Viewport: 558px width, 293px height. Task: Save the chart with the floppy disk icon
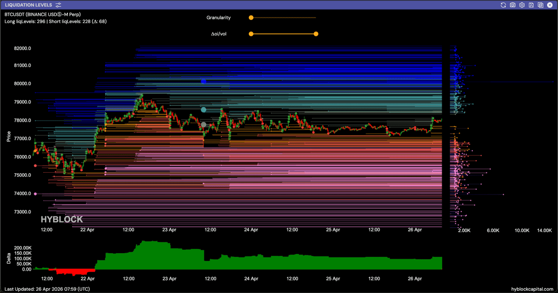click(x=531, y=5)
